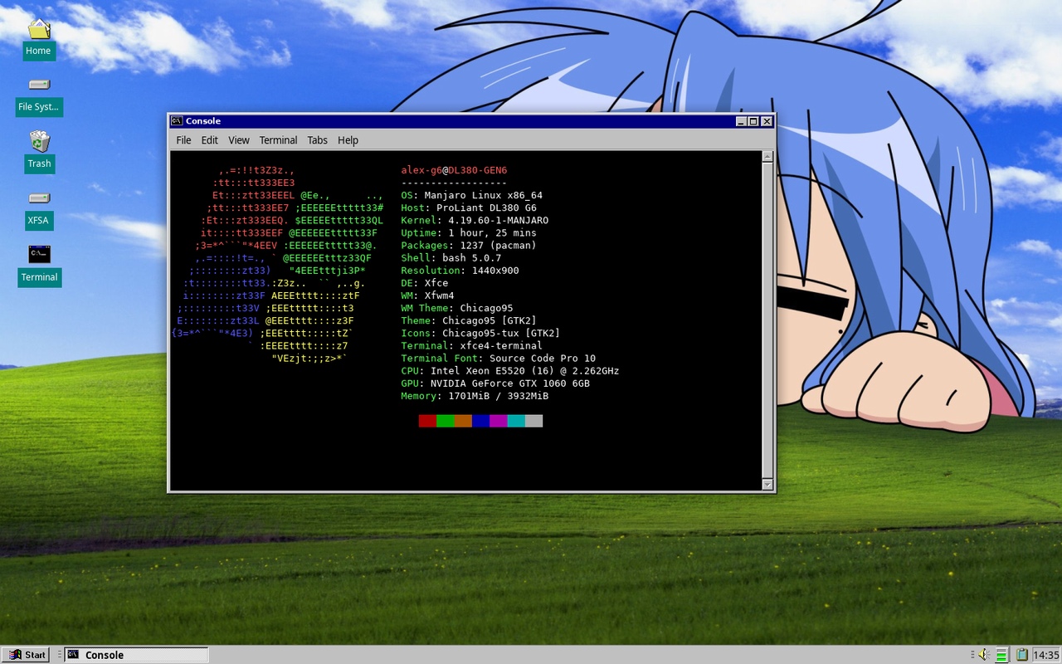Viewport: 1062px width, 664px height.
Task: Click the 'Packages: 1237 (pacman)' line
Action: tap(469, 245)
